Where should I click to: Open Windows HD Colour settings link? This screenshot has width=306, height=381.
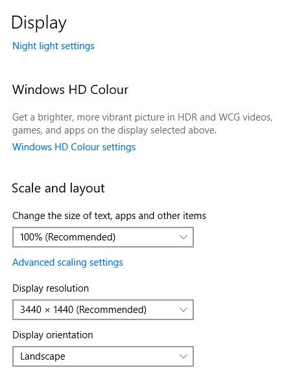click(74, 147)
